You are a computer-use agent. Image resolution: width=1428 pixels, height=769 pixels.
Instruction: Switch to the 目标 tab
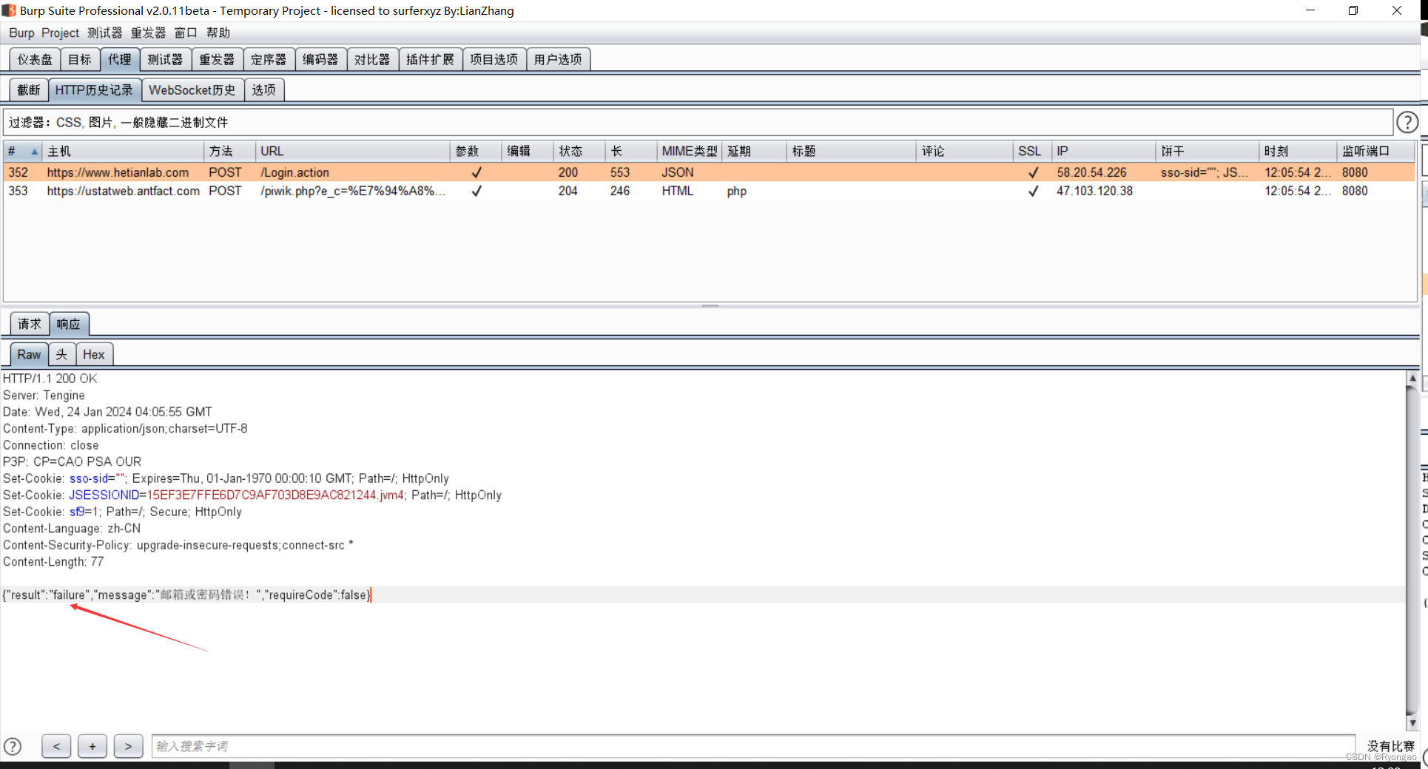pyautogui.click(x=80, y=59)
